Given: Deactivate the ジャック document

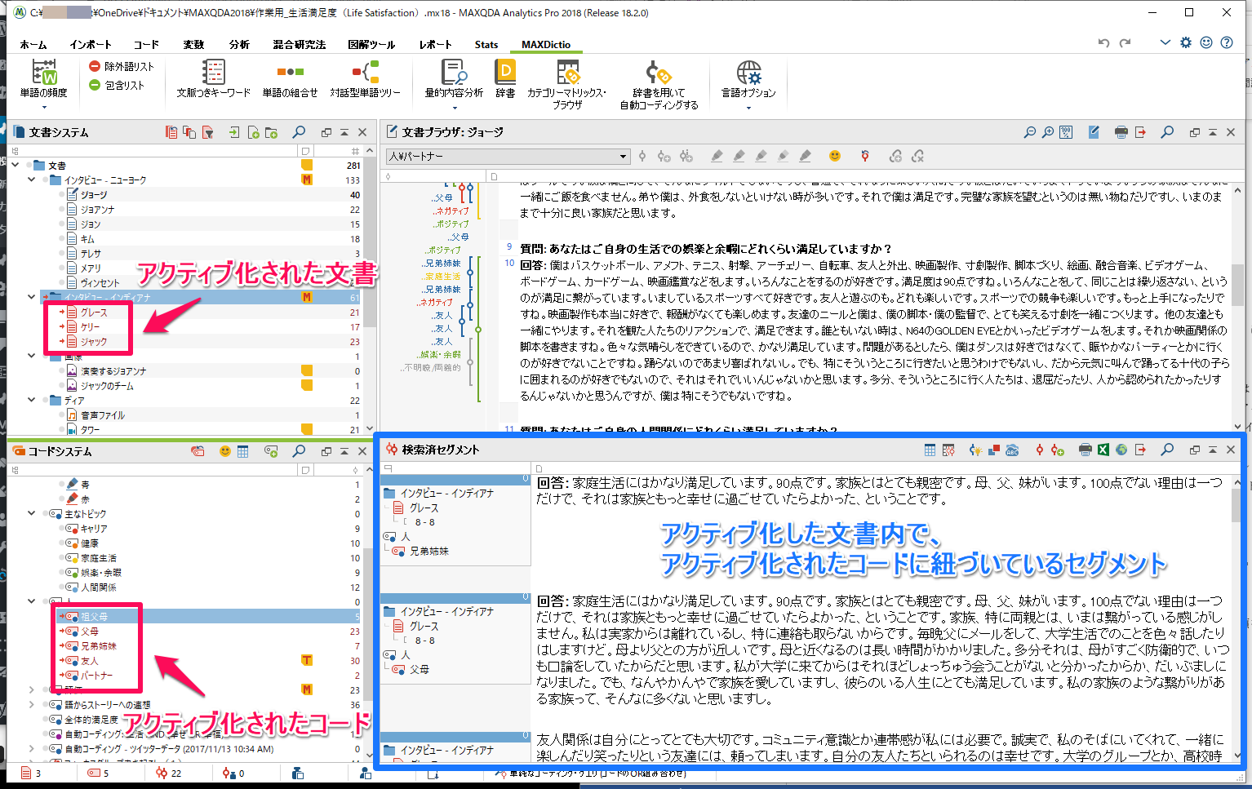Looking at the screenshot, I should tap(61, 341).
